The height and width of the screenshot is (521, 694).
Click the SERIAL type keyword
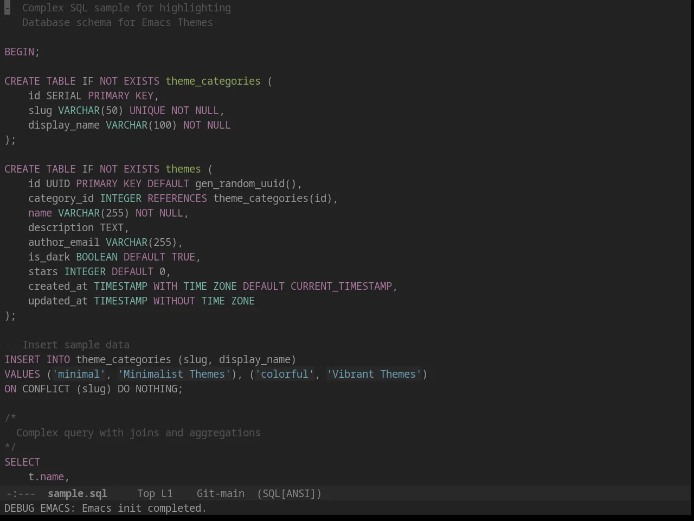pos(64,96)
